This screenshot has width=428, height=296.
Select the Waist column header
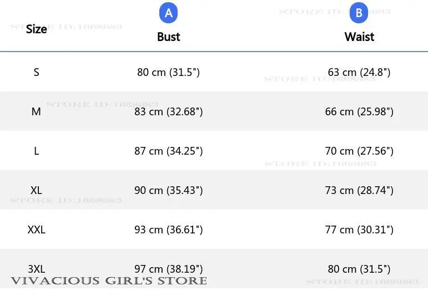pos(359,37)
